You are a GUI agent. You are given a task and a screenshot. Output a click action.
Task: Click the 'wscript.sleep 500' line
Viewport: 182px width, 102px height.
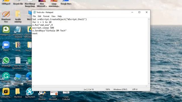[43, 28]
